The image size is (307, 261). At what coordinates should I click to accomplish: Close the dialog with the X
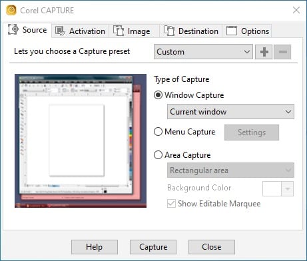coord(296,10)
